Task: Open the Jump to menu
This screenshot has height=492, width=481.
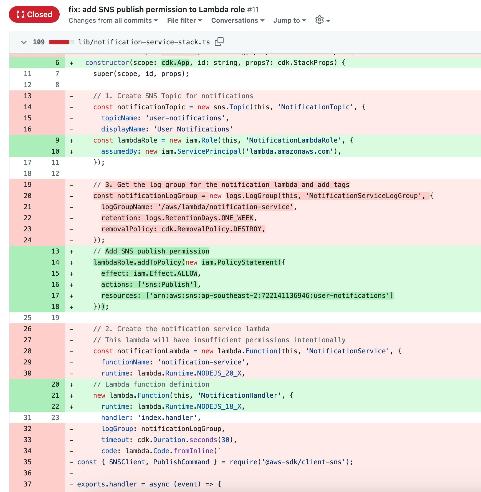Action: (x=290, y=21)
